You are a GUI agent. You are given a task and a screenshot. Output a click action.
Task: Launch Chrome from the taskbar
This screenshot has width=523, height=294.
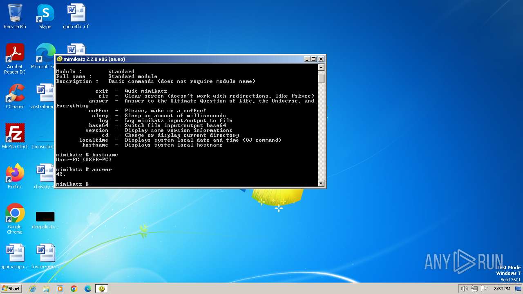point(74,289)
